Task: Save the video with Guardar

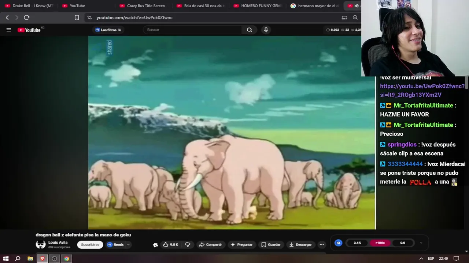Action: click(x=271, y=245)
